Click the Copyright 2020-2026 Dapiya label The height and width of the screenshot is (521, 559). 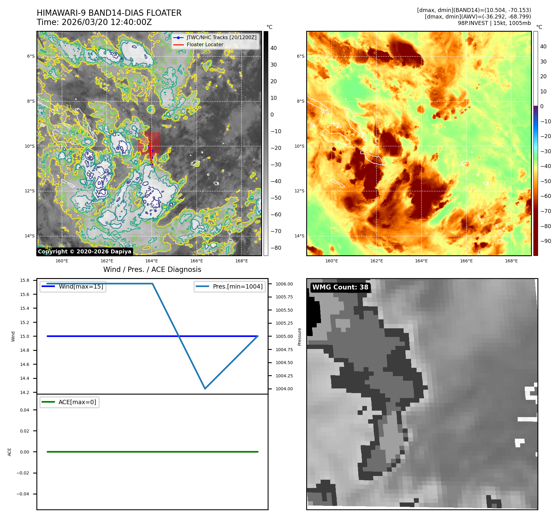click(85, 252)
